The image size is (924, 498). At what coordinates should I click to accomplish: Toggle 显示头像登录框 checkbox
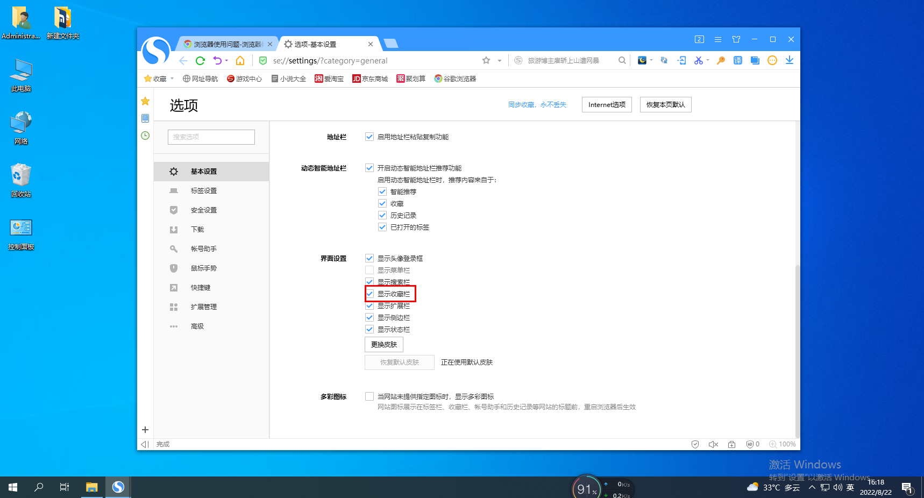(369, 258)
